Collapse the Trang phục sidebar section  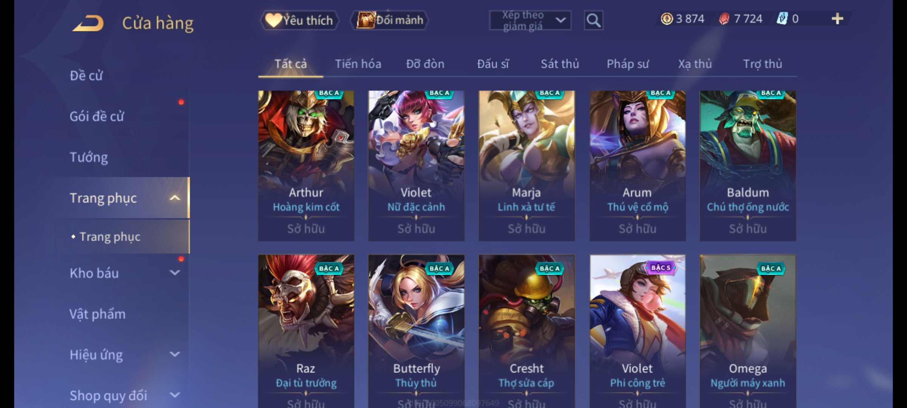[175, 198]
